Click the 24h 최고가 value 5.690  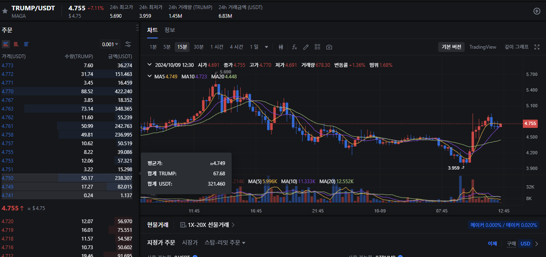click(116, 16)
